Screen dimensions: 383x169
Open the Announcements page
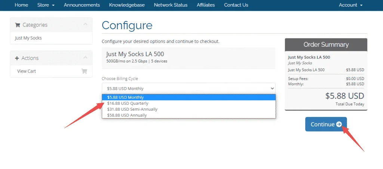click(x=82, y=5)
